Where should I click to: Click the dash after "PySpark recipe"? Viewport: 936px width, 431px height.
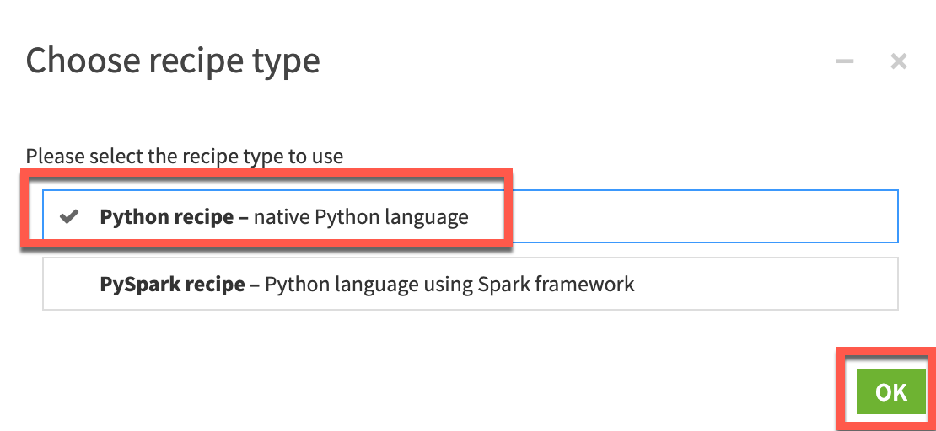[x=254, y=285]
